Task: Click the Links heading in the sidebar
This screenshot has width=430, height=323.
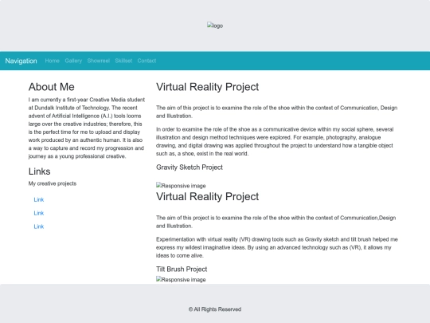Action: (40, 171)
